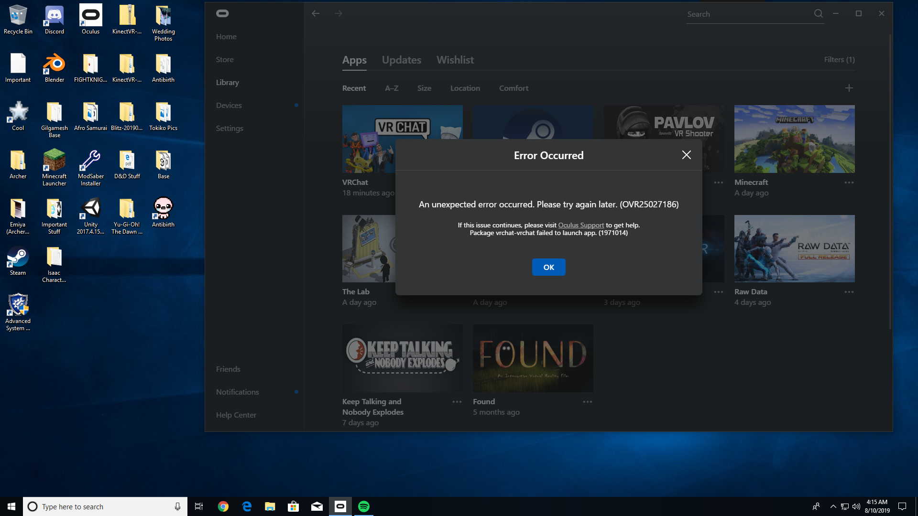Select D&D Stuff folder icon
Screen dimensions: 918x516
[127, 164]
